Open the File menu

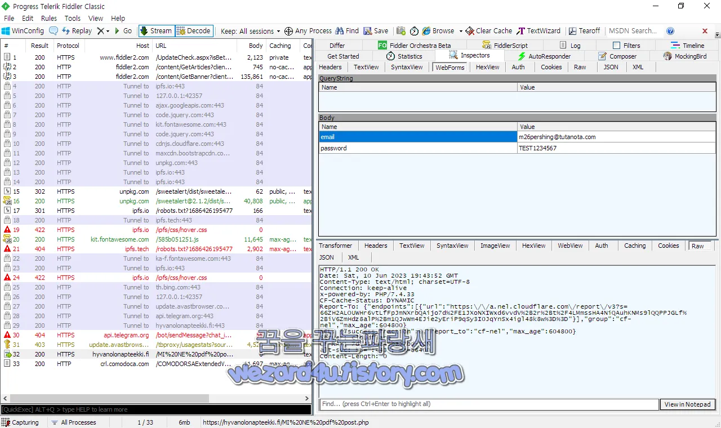pos(9,18)
